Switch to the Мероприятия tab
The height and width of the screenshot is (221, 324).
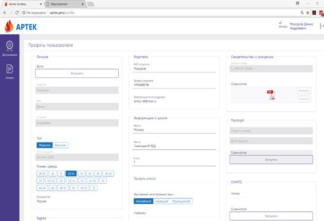coord(64,4)
